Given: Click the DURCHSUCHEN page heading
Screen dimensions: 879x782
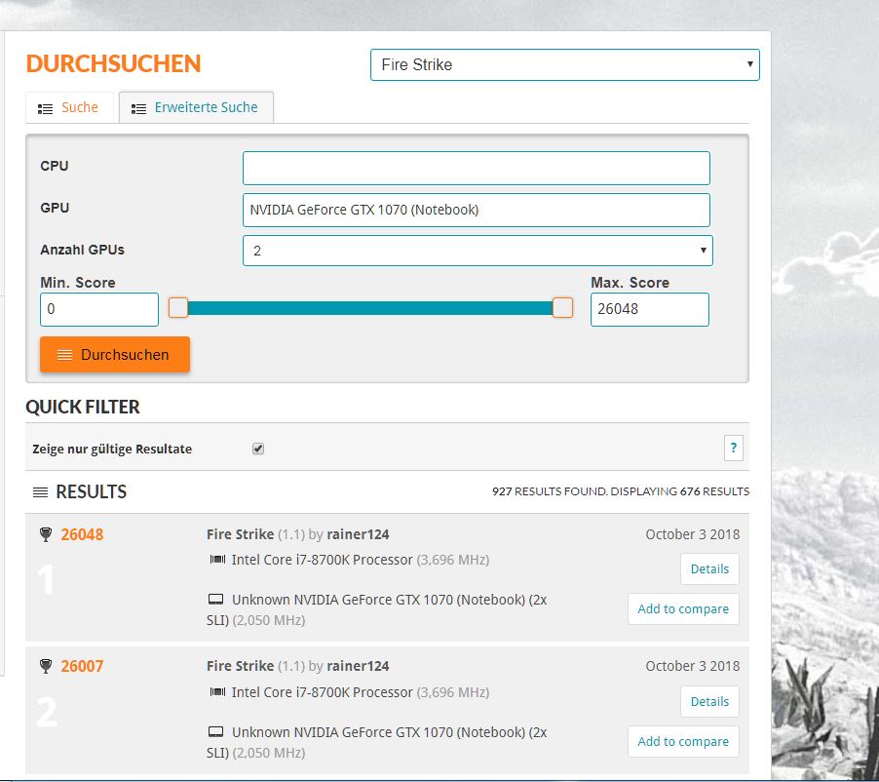Looking at the screenshot, I should point(113,64).
